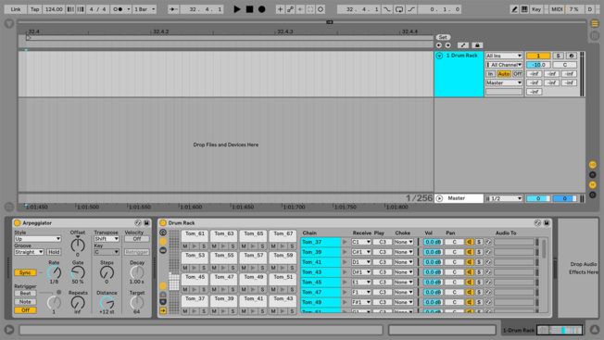
Task: Toggle the Drum Rack device activator
Action: coord(163,223)
